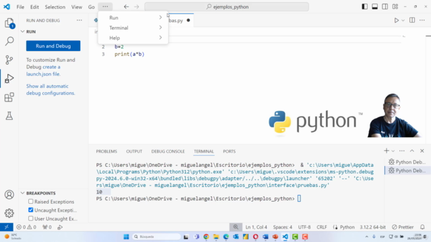Viewport: 431px width, 242px height.
Task: Go back with the left arrow
Action: [x=126, y=7]
